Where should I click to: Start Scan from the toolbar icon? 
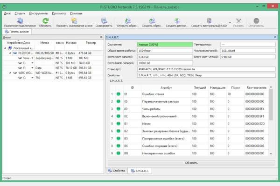104,21
